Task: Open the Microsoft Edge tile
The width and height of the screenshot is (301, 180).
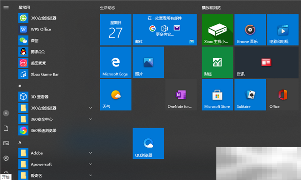Action: click(x=116, y=62)
